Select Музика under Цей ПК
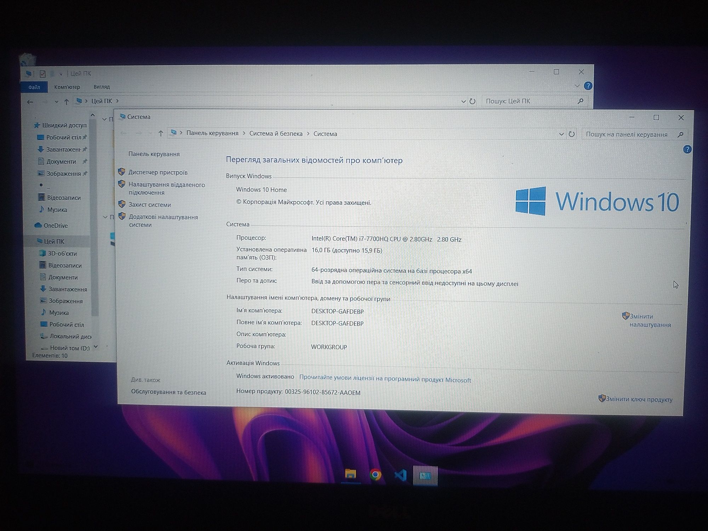Screen dimensions: 708x531 coord(55,313)
